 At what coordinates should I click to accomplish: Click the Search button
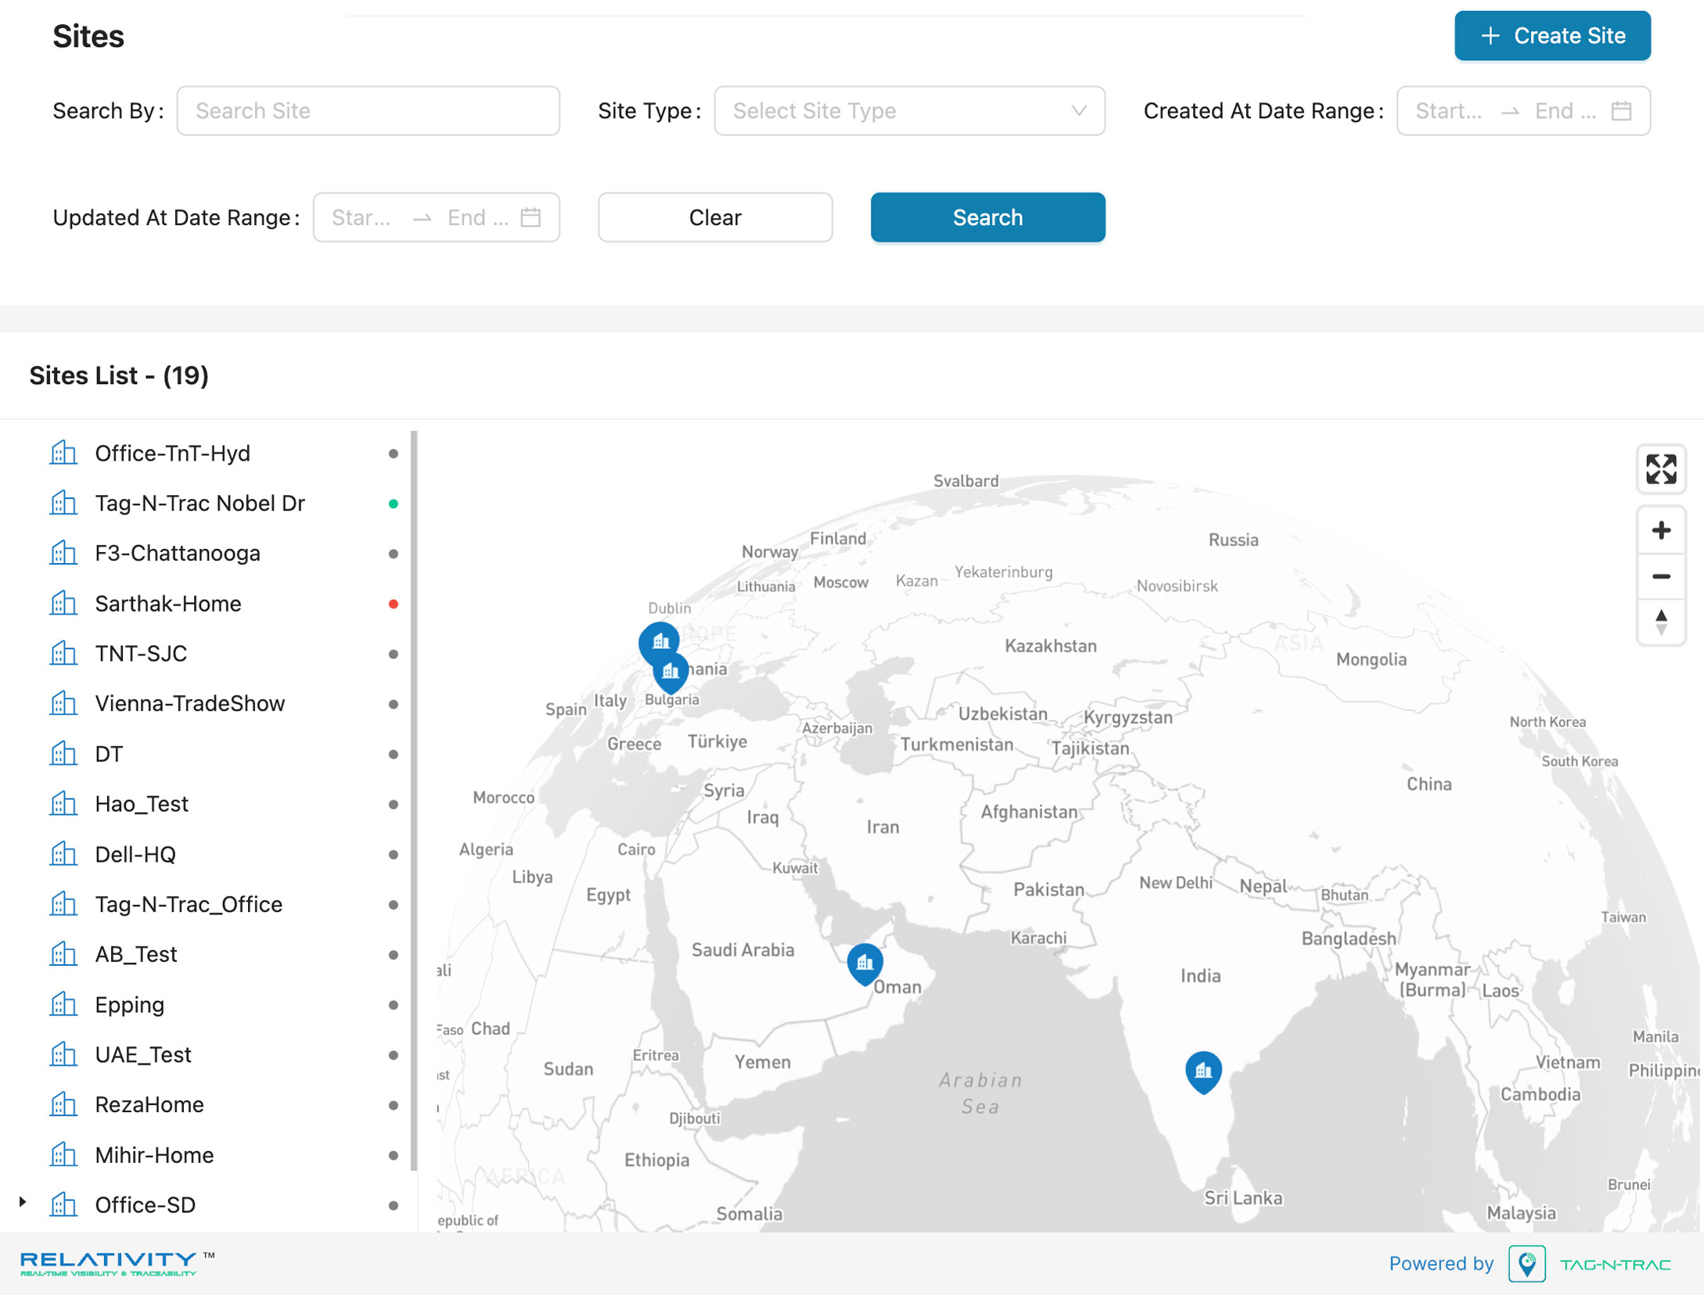point(987,217)
